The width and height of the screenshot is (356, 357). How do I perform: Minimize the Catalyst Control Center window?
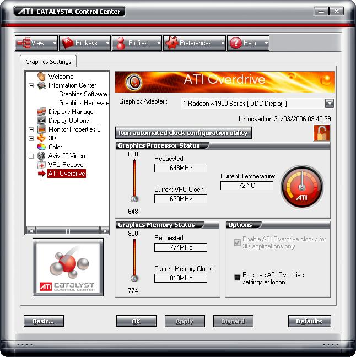pyautogui.click(x=321, y=11)
